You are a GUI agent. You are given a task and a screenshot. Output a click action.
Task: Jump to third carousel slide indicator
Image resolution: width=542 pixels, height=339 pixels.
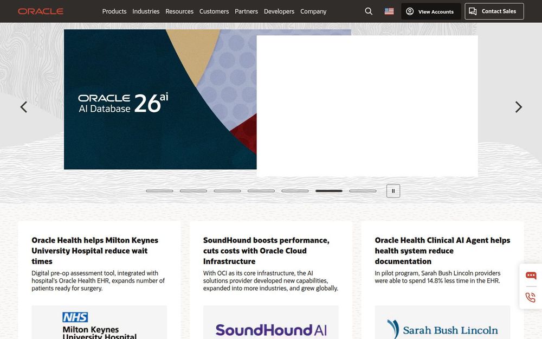click(x=227, y=191)
